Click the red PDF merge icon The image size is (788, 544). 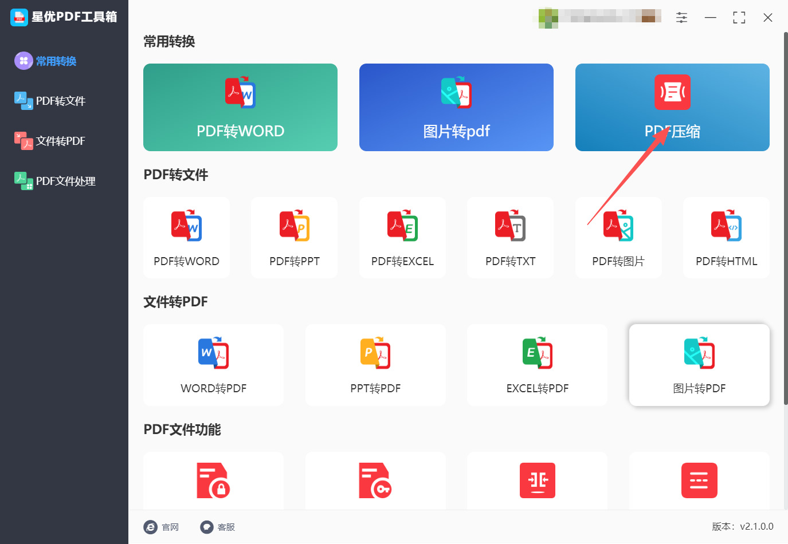538,480
